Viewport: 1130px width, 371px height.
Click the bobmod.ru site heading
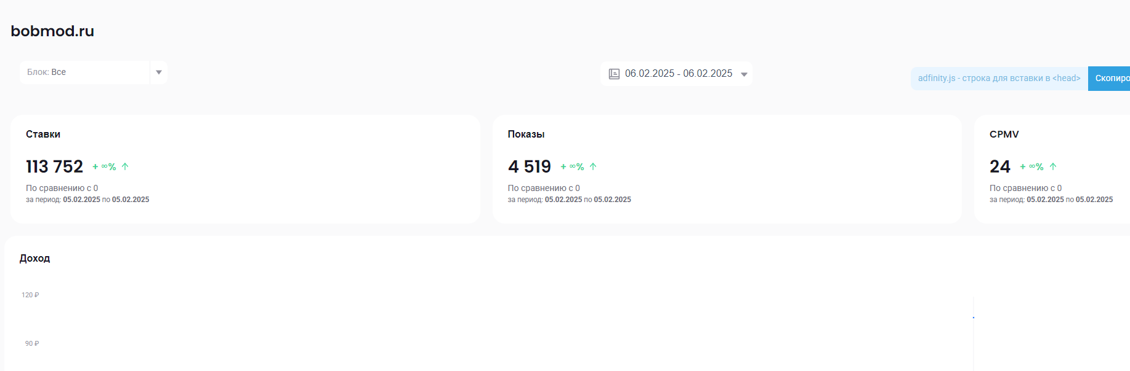tap(52, 31)
